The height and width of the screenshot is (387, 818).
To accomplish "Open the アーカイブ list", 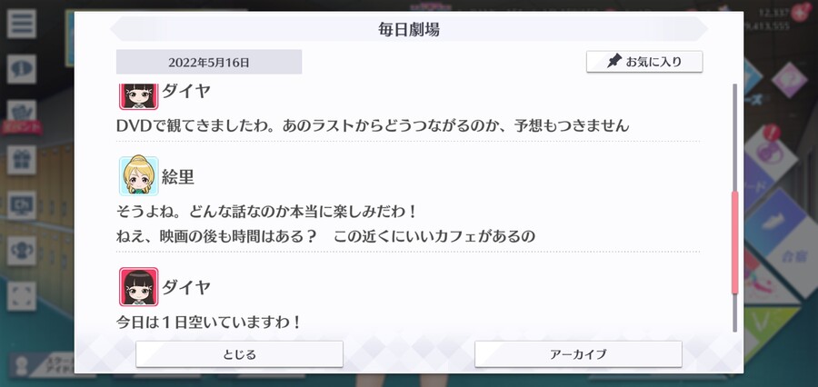I will click(x=578, y=354).
